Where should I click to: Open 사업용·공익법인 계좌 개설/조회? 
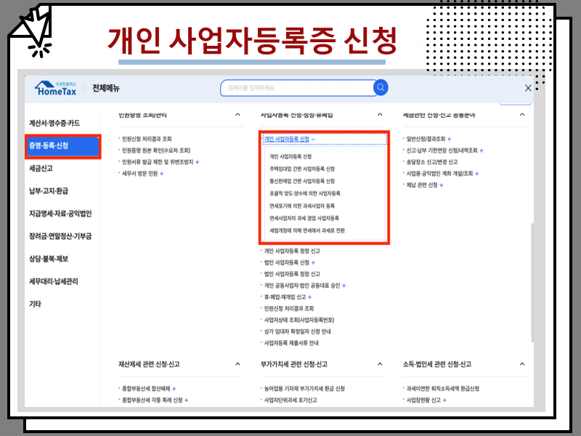click(440, 174)
